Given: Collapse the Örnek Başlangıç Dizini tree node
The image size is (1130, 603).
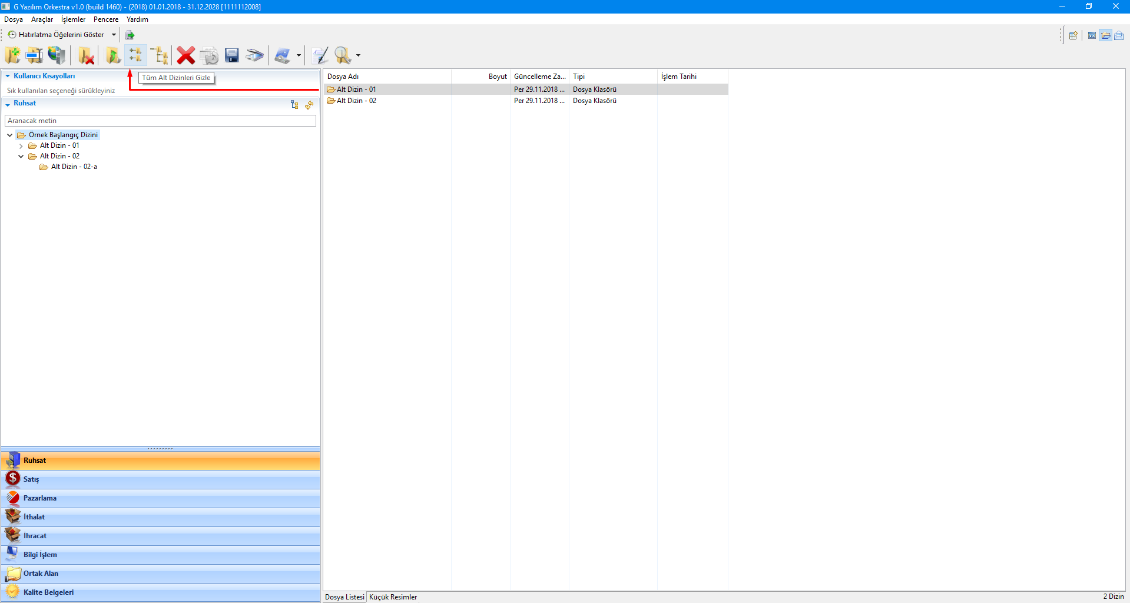Looking at the screenshot, I should click(x=10, y=135).
